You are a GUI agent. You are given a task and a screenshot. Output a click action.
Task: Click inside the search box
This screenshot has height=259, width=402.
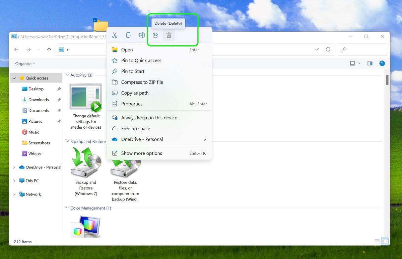click(x=362, y=49)
